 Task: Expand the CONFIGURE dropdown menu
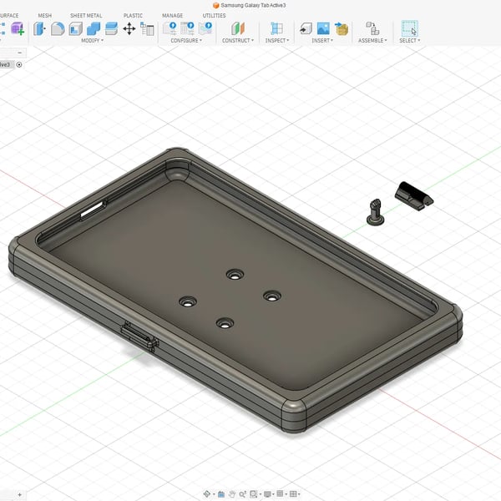[186, 41]
